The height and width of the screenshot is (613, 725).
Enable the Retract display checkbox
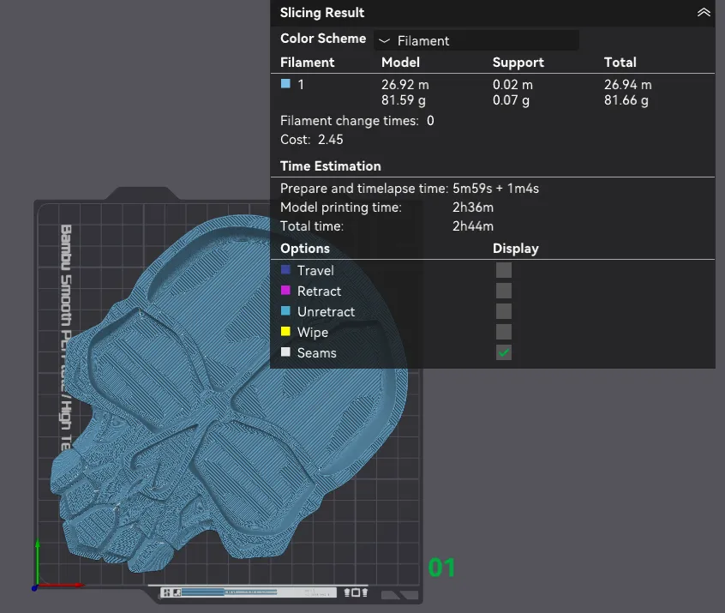click(504, 291)
